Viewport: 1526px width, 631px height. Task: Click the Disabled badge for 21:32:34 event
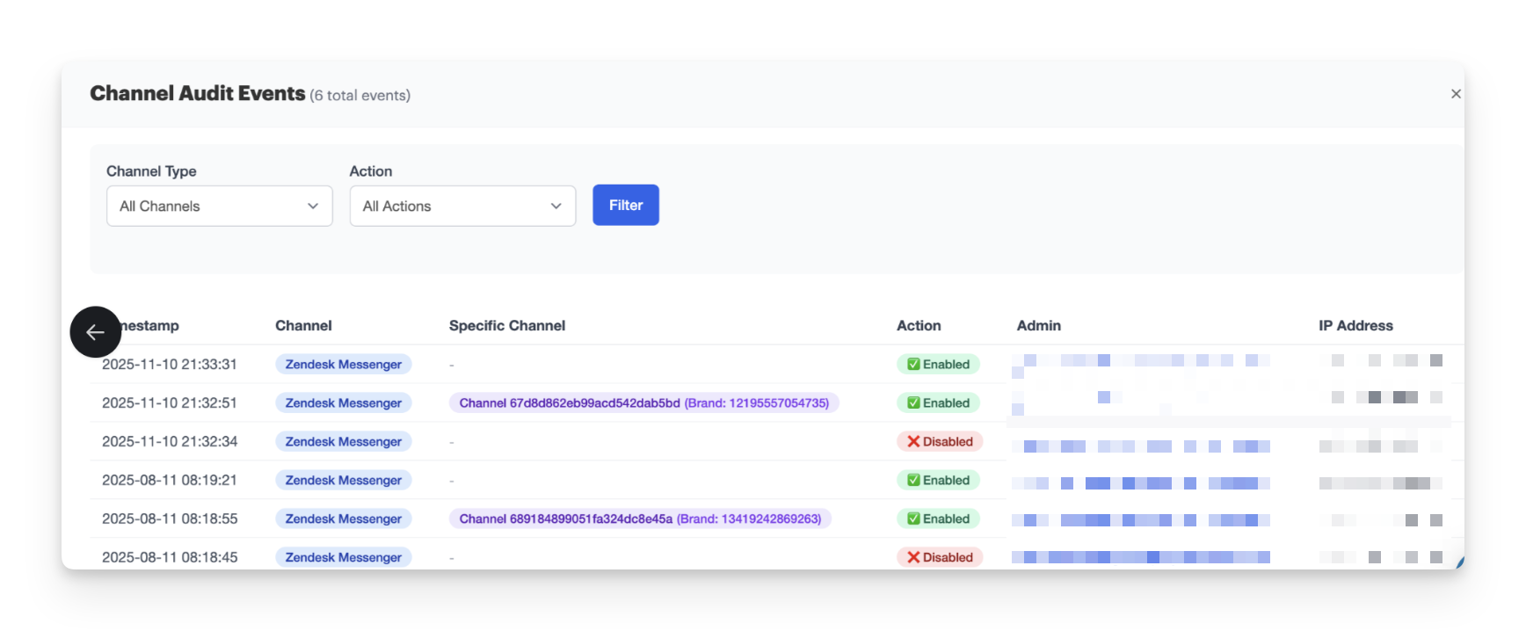click(939, 442)
